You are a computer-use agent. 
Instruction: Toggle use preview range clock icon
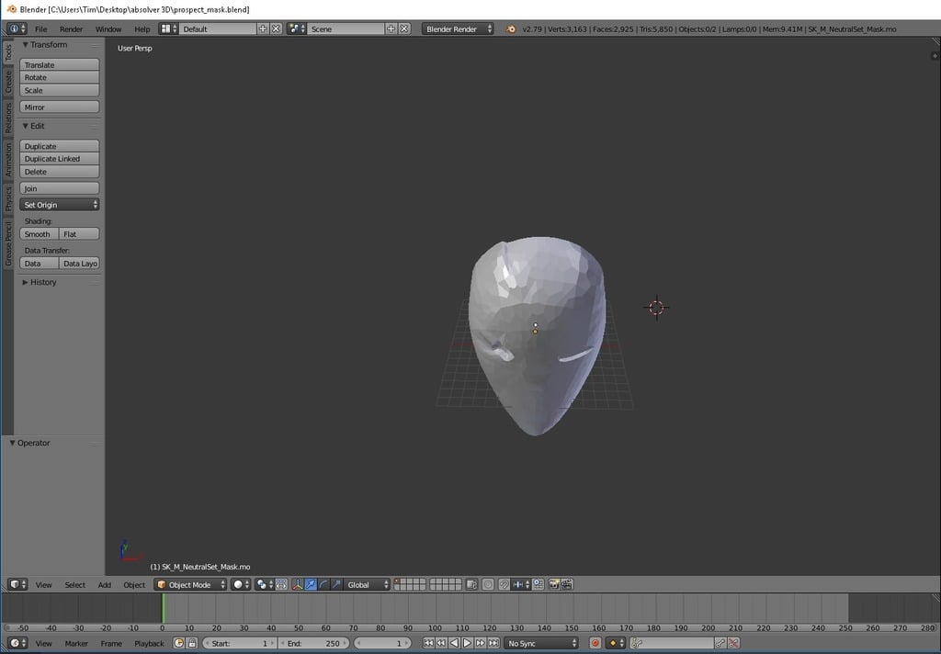click(178, 643)
